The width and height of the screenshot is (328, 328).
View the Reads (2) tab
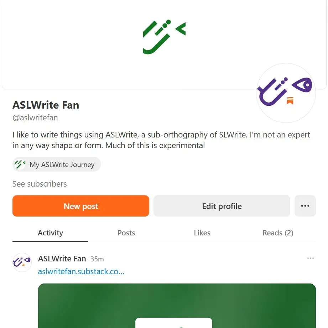point(277,233)
